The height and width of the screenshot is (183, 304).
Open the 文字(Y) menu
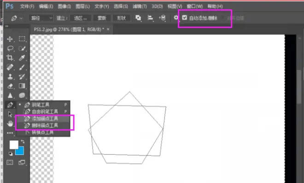click(102, 6)
